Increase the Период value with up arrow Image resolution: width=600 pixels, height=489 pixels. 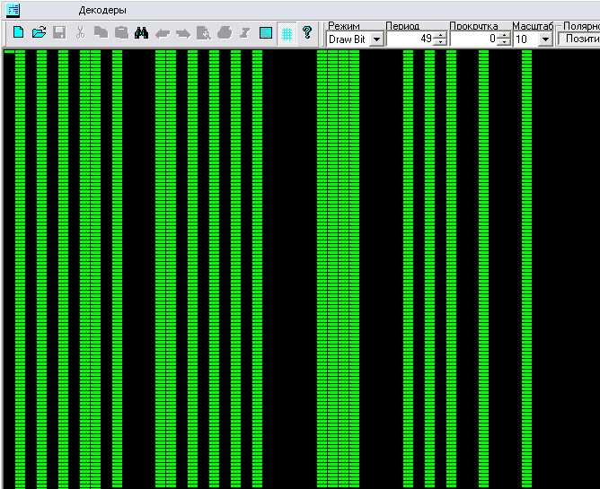pos(440,36)
